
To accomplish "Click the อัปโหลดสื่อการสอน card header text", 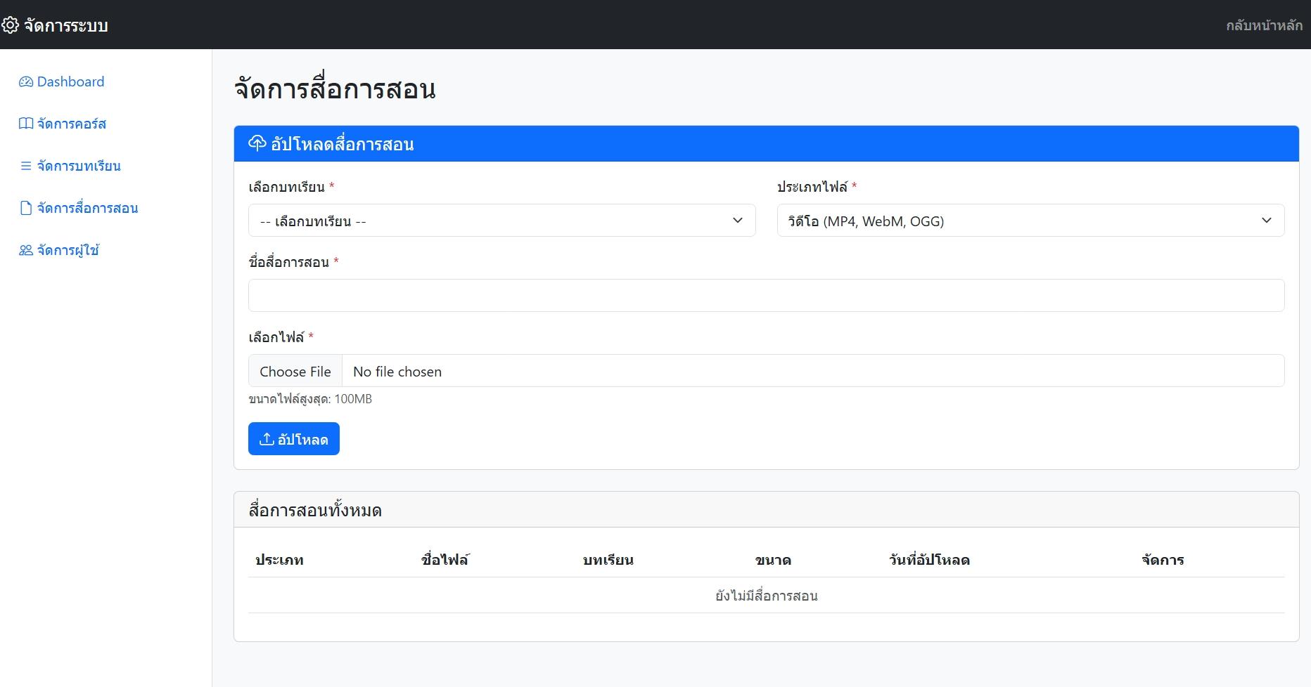I will pos(342,144).
